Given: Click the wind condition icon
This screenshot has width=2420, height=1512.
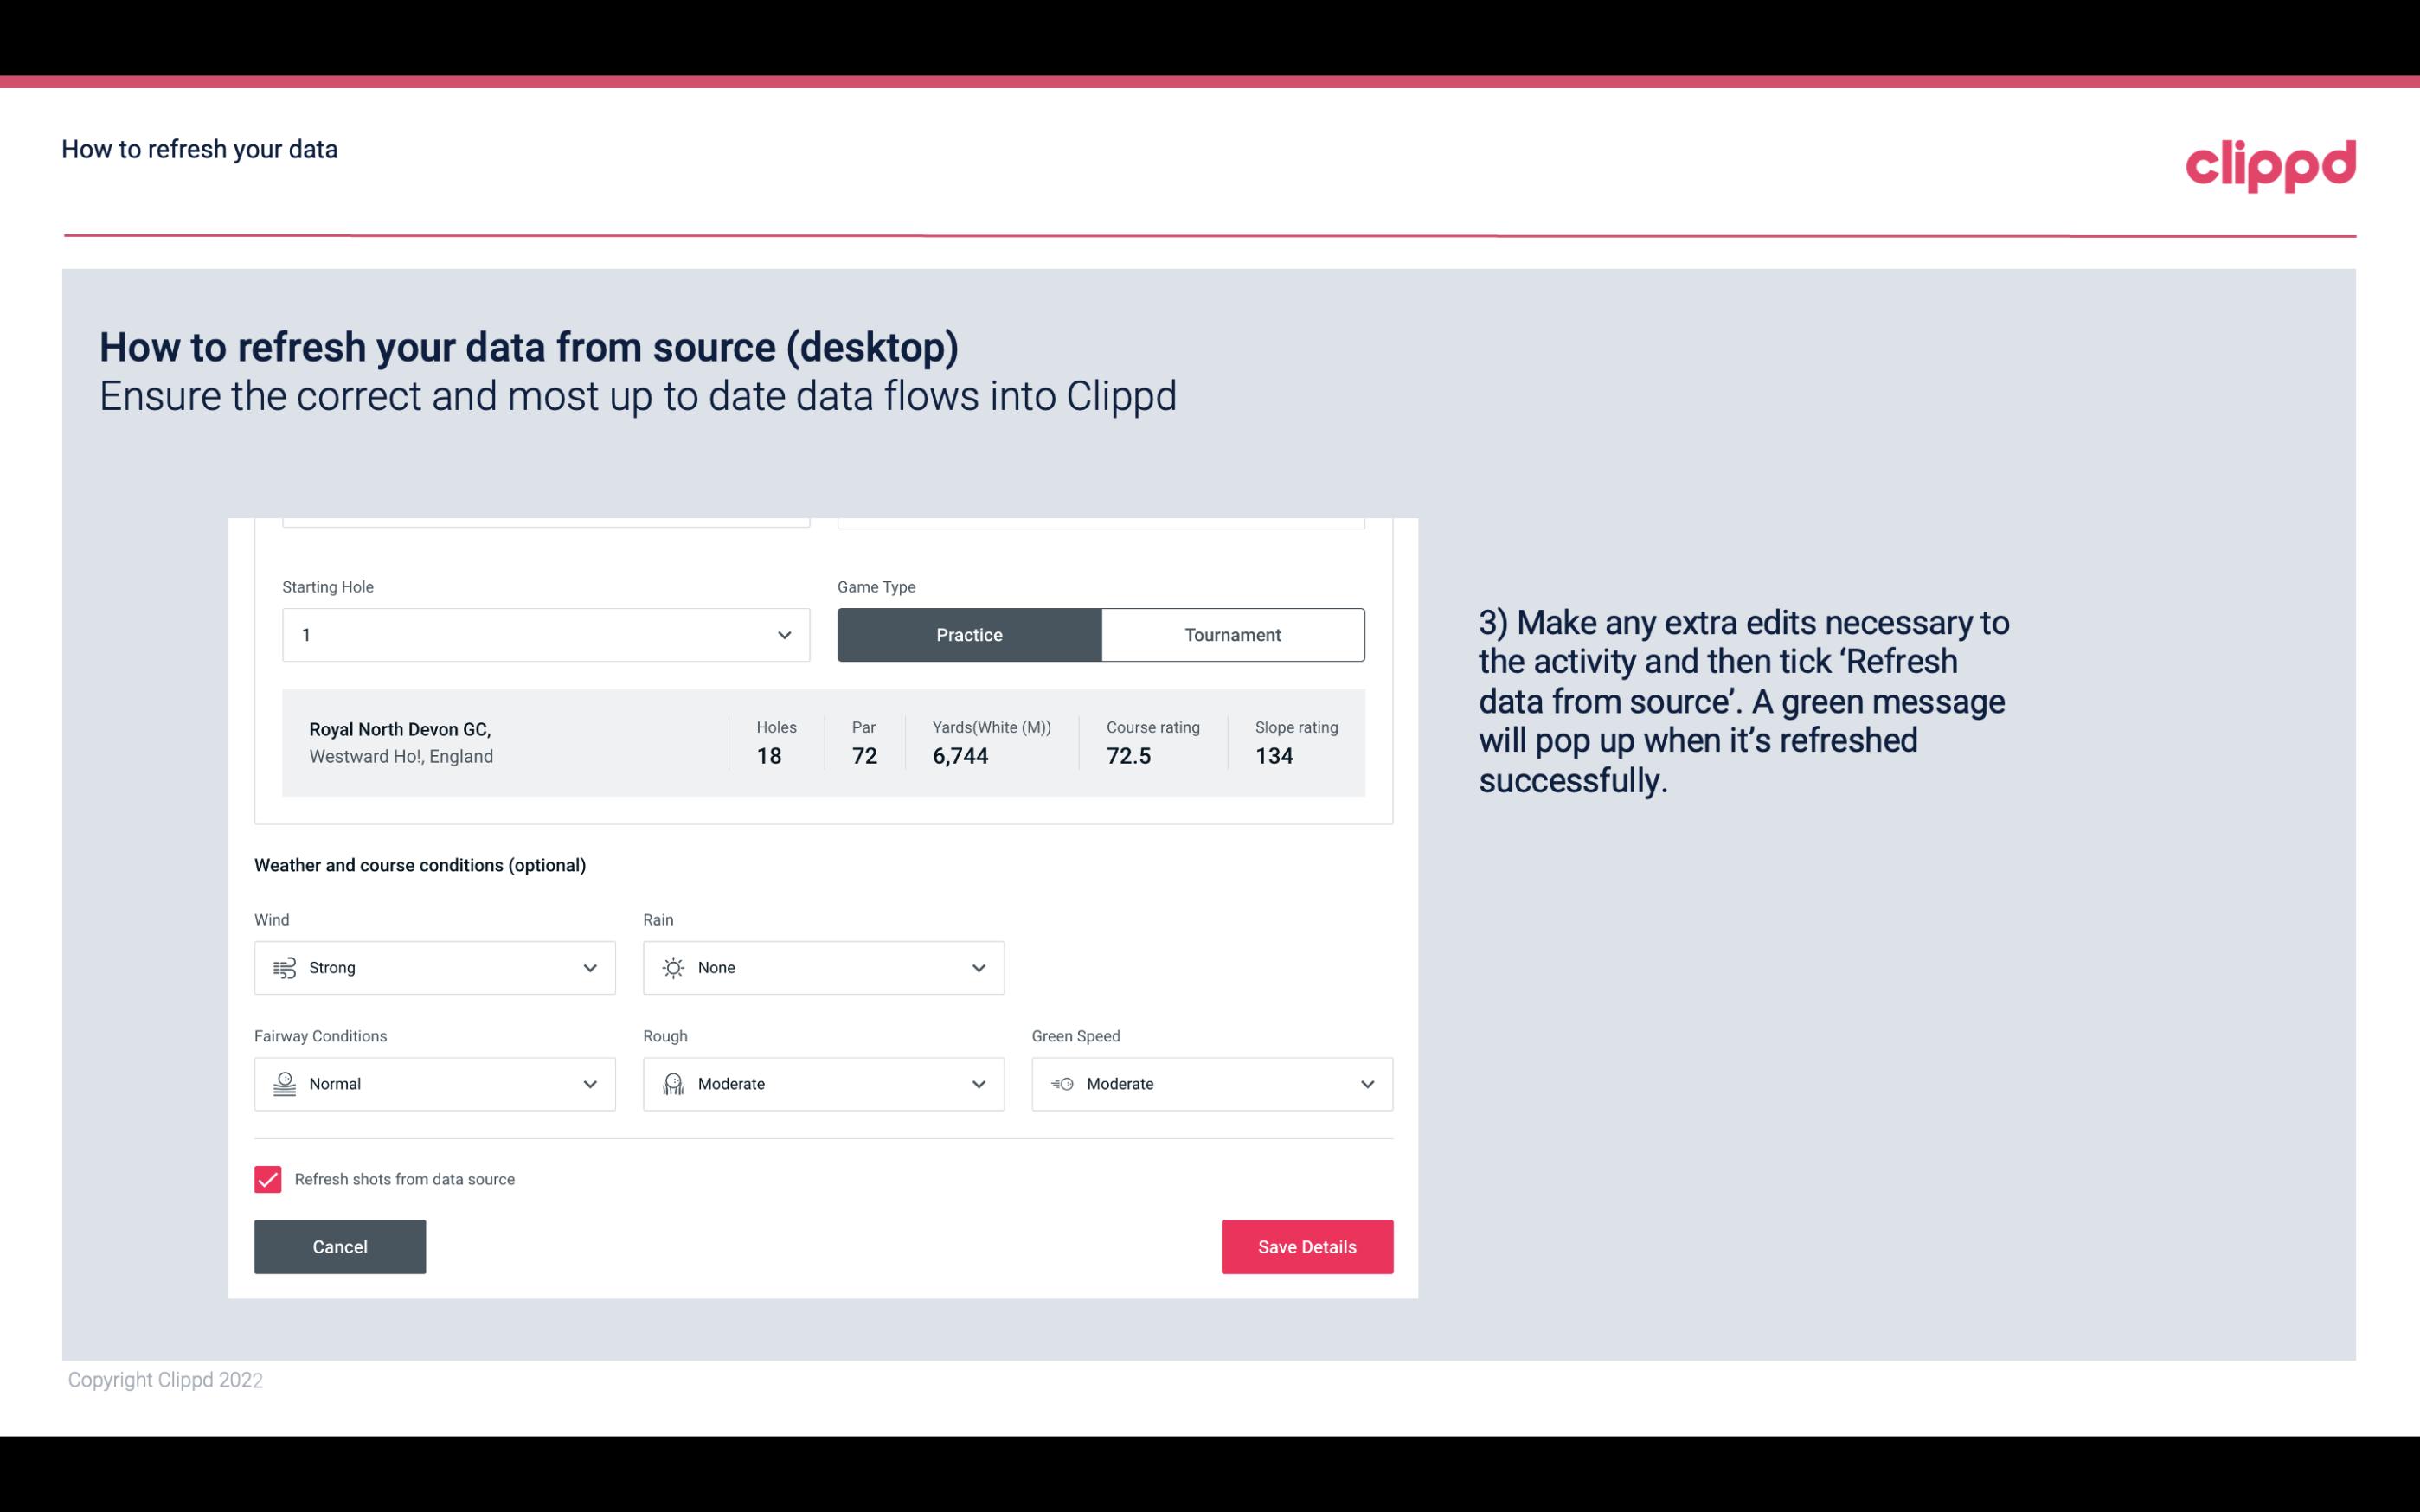Looking at the screenshot, I should click(x=282, y=967).
